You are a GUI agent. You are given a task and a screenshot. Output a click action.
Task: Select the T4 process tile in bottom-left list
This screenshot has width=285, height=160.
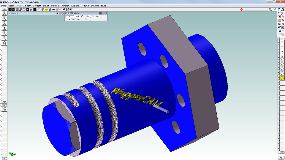click(x=4, y=109)
